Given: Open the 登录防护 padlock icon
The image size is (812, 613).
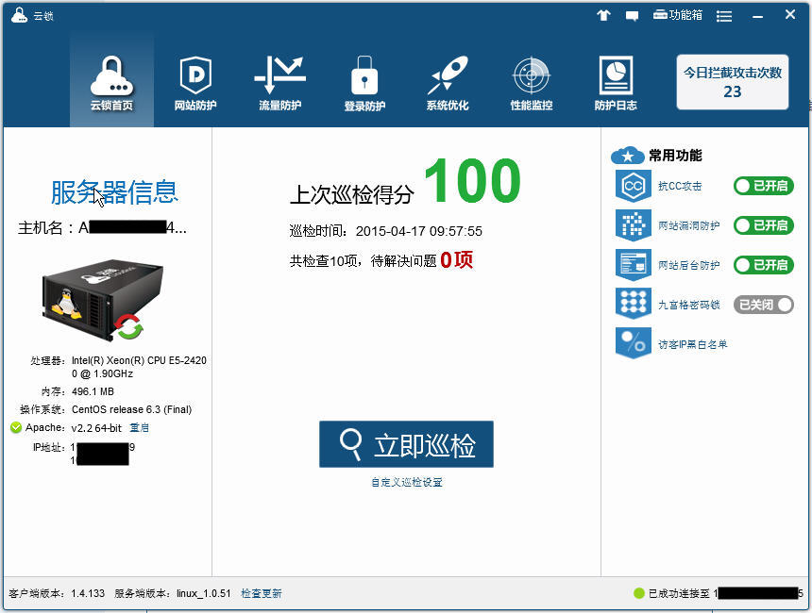Looking at the screenshot, I should 364,83.
